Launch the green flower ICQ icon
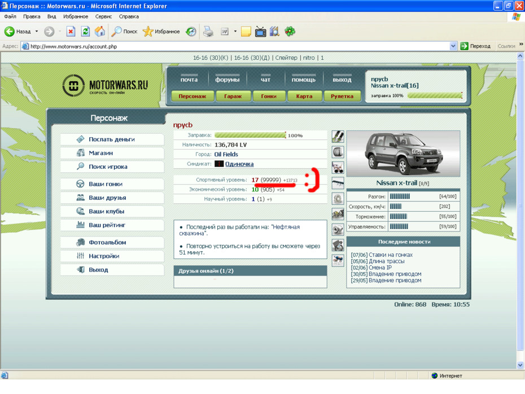 [x=290, y=32]
